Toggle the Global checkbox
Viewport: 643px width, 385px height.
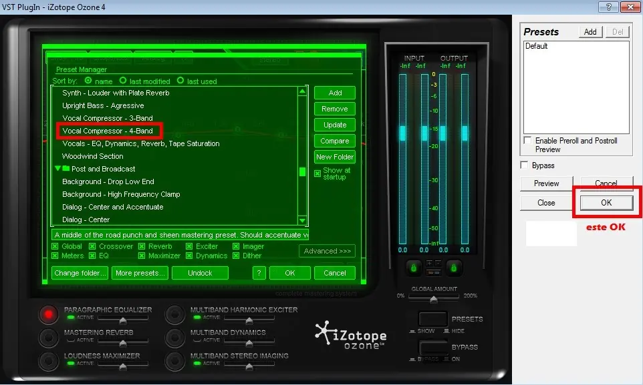[x=55, y=246]
